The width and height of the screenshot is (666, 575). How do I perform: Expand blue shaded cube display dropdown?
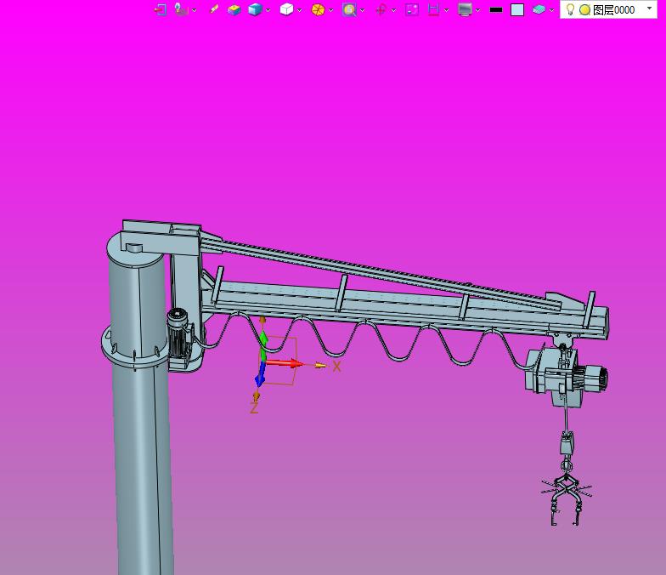coord(268,10)
